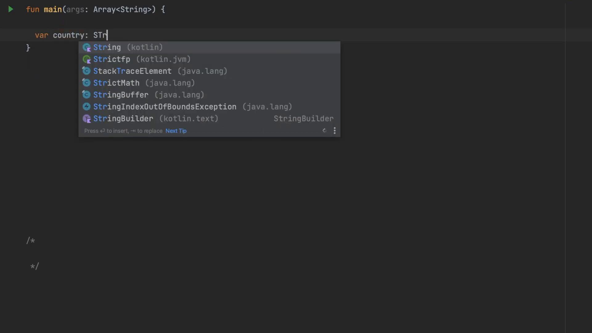
Task: Click the Strictfp annotation icon
Action: [87, 59]
